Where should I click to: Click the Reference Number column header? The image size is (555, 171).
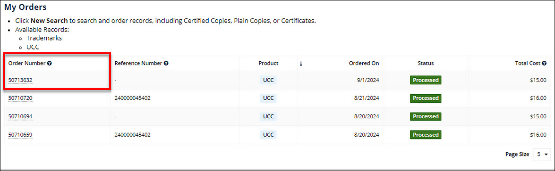pyautogui.click(x=138, y=63)
